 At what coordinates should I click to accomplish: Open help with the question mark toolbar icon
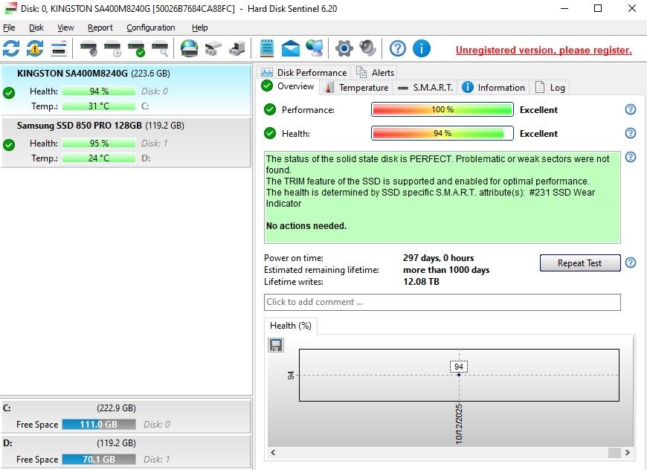click(398, 48)
